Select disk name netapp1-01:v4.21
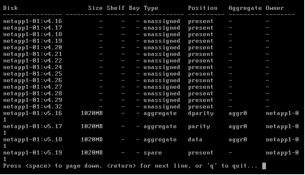 32,54
